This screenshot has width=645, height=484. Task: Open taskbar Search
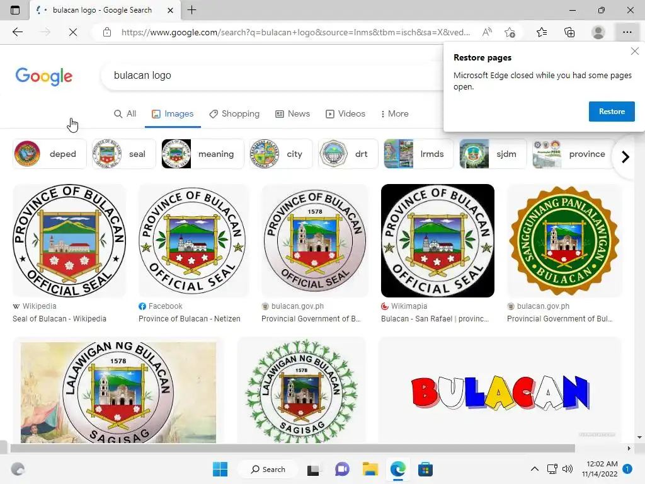tap(268, 469)
